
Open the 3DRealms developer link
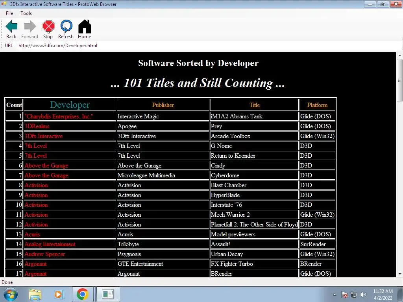click(x=37, y=126)
